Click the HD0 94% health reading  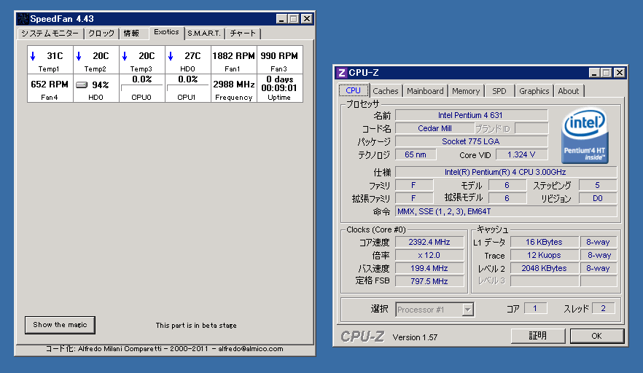pyautogui.click(x=100, y=85)
